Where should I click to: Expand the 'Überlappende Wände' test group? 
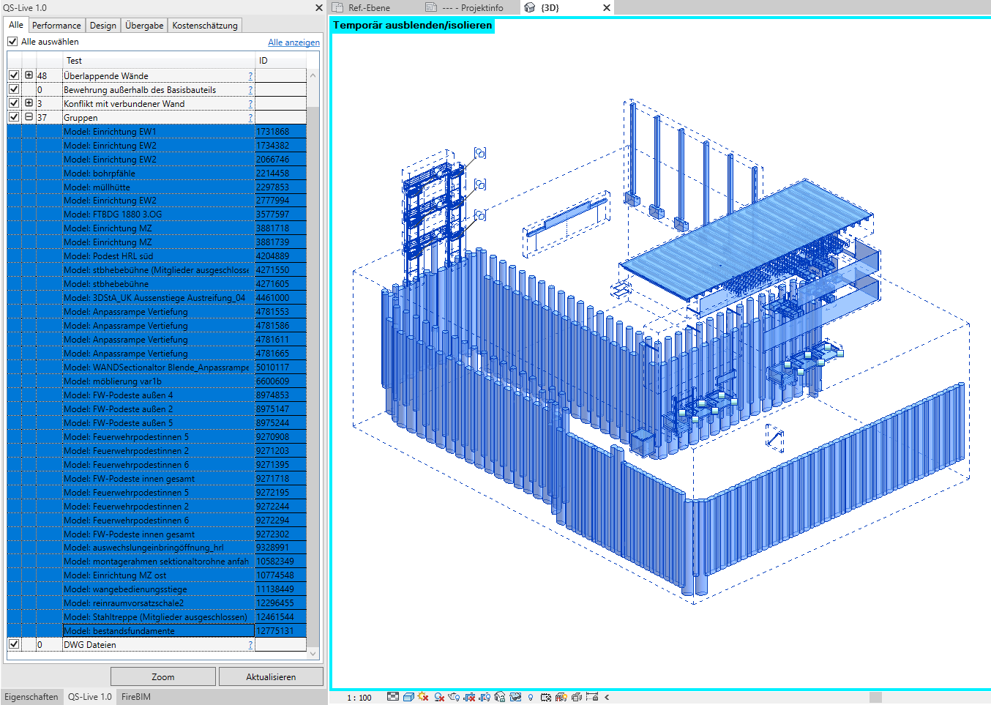pos(29,75)
